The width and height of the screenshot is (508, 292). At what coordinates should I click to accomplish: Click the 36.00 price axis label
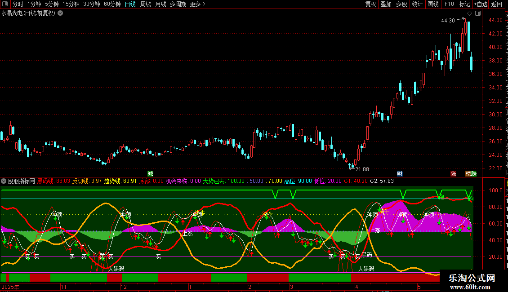pos(495,74)
